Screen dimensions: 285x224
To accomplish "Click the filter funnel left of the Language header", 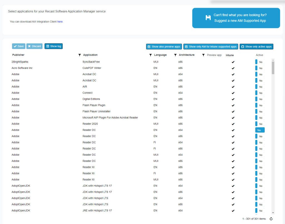I will 151,55.
